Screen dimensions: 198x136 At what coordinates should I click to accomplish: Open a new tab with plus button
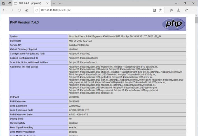point(54,3)
